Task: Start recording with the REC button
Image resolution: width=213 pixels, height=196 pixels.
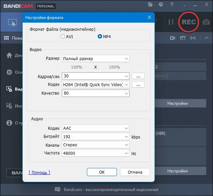Action: tap(189, 22)
